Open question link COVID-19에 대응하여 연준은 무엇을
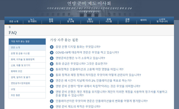The image size is (179, 109). click(87, 52)
